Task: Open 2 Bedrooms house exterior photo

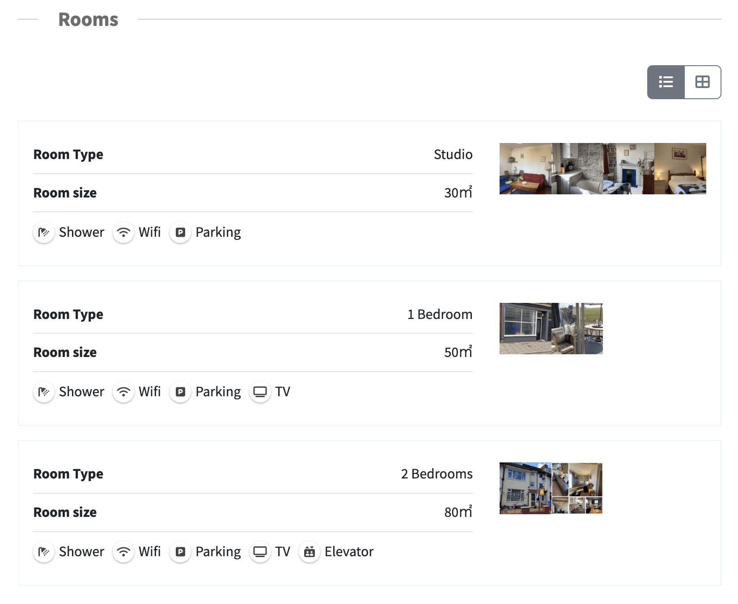Action: 525,488
